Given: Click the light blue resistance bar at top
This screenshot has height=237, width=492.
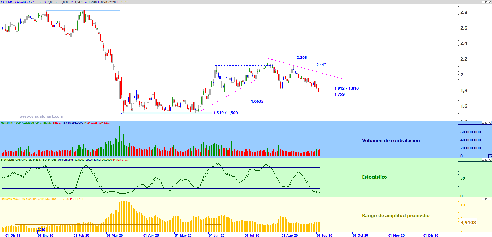Looking at the screenshot, I should pyautogui.click(x=83, y=11).
